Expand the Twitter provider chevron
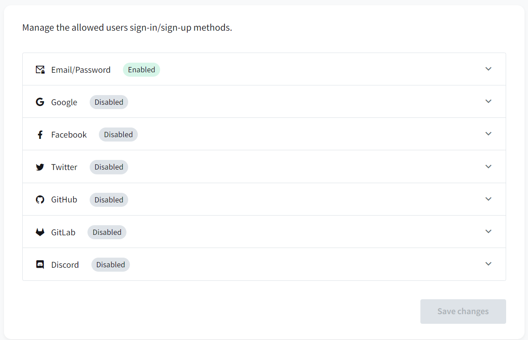 click(489, 166)
